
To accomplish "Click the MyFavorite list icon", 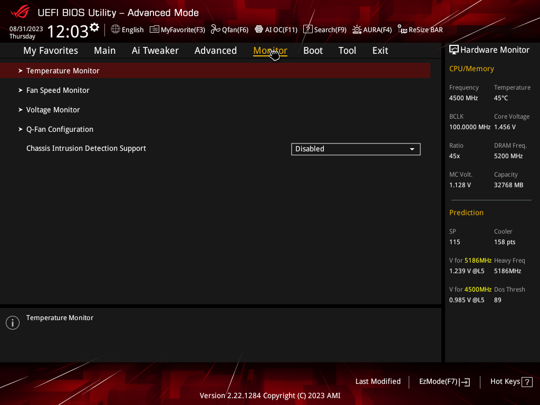I will pyautogui.click(x=155, y=30).
